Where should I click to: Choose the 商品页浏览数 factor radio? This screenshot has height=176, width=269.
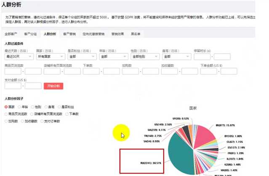coord(6,114)
